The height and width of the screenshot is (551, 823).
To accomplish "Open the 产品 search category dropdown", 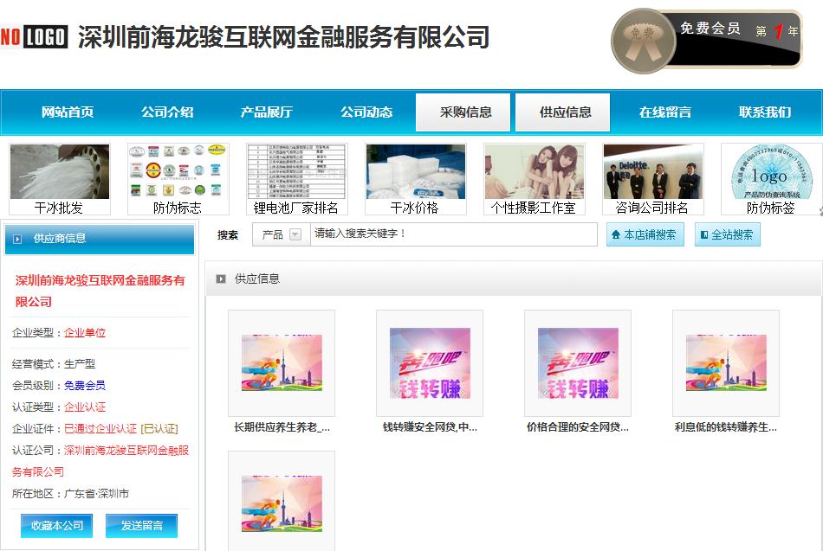I will pos(279,234).
